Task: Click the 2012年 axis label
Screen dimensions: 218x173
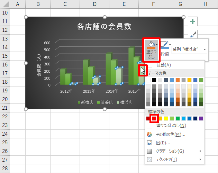Action: 66,91
